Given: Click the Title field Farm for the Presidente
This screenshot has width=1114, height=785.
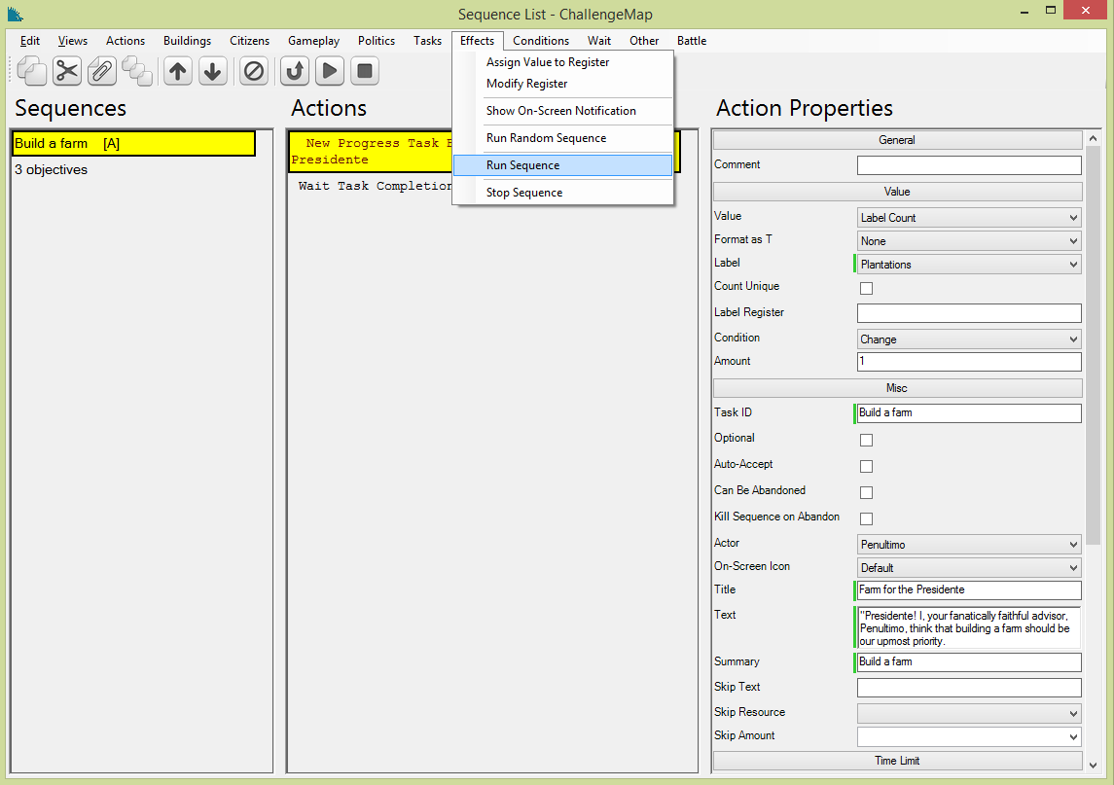Looking at the screenshot, I should [x=969, y=590].
